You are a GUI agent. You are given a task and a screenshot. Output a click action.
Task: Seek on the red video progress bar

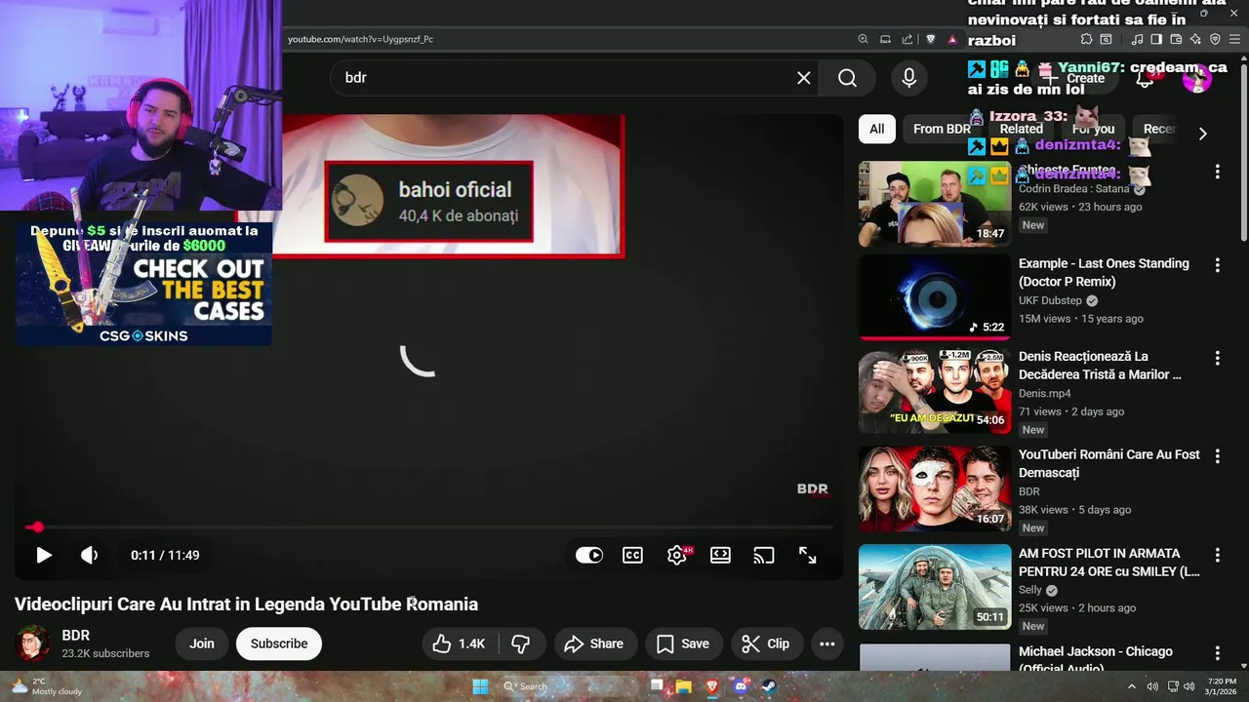[429, 527]
